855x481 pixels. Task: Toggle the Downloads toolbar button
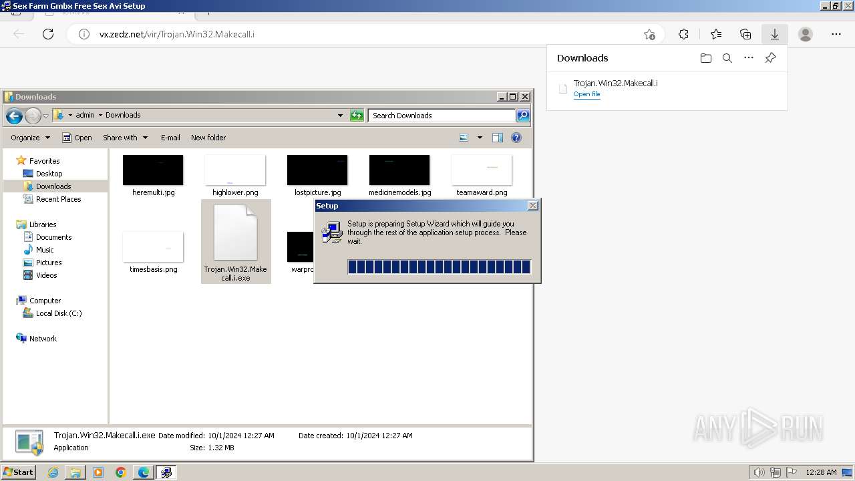(x=775, y=34)
